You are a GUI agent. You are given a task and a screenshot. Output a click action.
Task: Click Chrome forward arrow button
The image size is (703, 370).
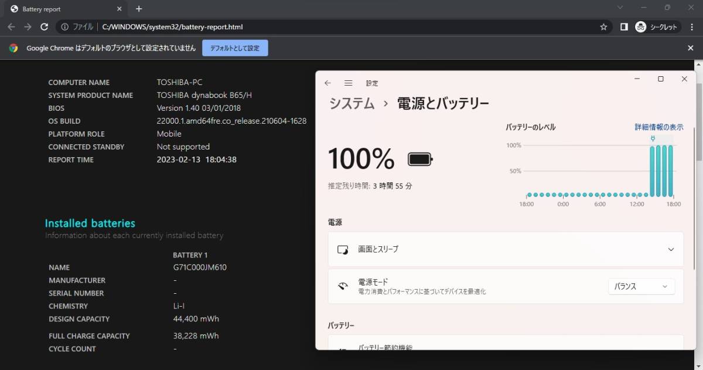point(28,27)
